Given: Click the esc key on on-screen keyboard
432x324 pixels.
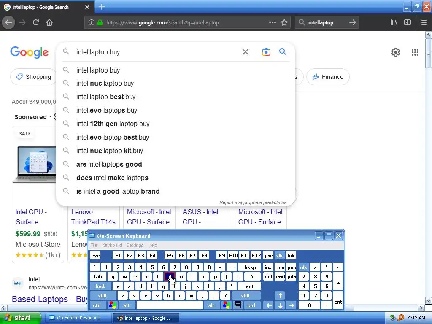Looking at the screenshot, I should tap(95, 256).
